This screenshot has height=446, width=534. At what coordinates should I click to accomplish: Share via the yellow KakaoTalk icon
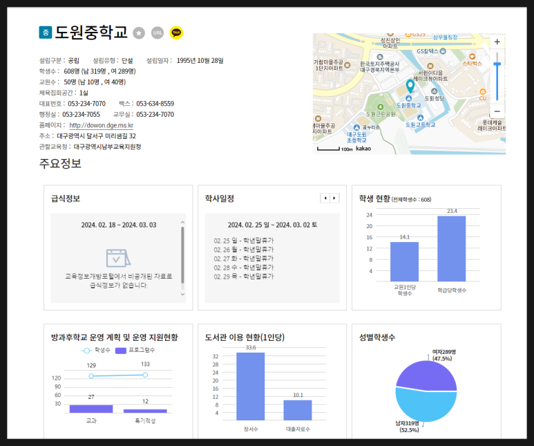(176, 32)
